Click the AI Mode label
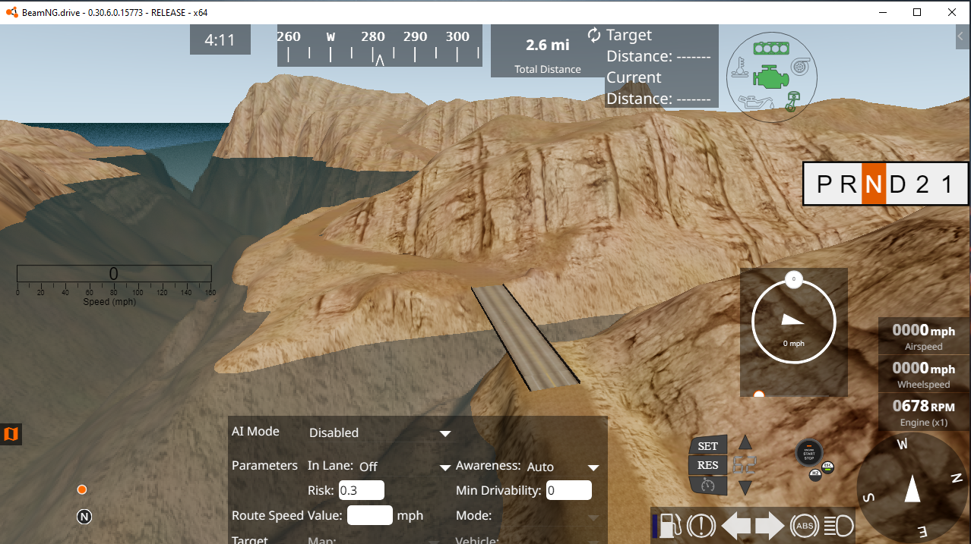The width and height of the screenshot is (971, 544). 255,431
